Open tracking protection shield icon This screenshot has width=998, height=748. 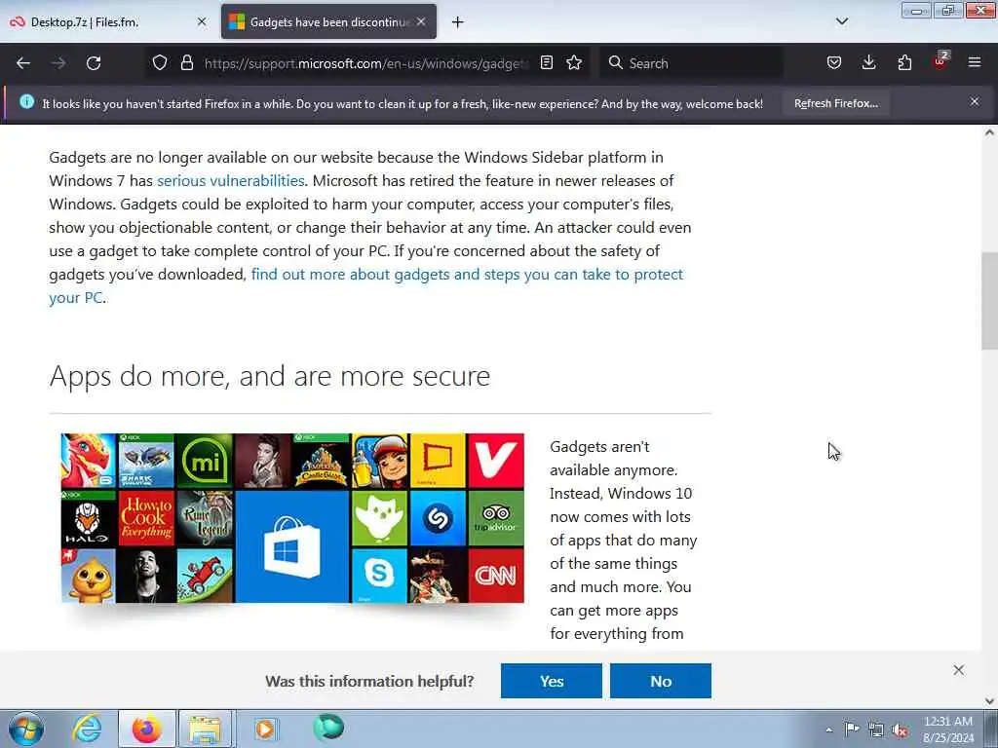click(x=160, y=63)
